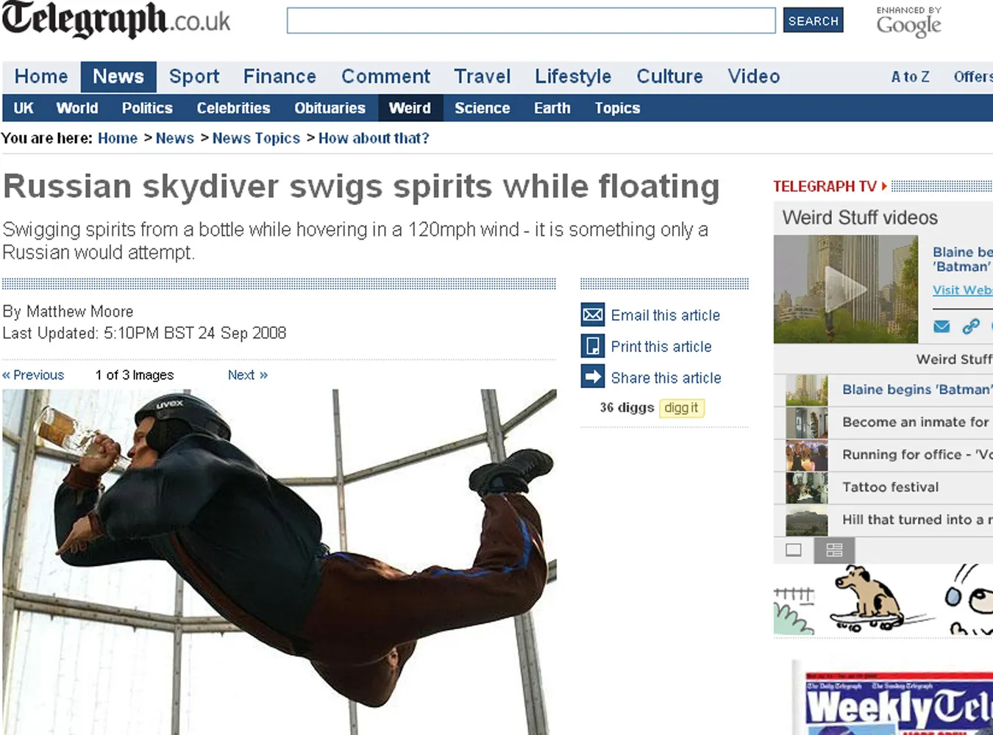Open the Science sub-navigation item
Viewport: 993px width, 735px height.
point(482,108)
